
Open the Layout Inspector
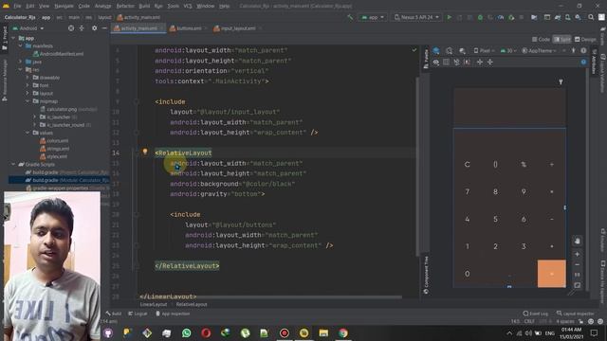(x=576, y=314)
